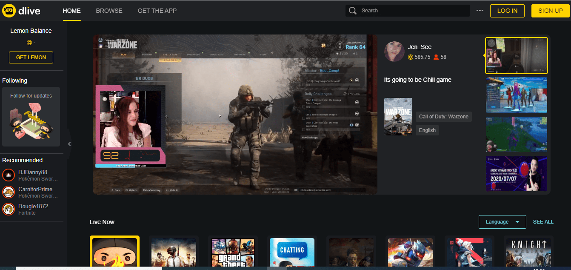The height and width of the screenshot is (270, 571).
Task: Open the Language dropdown
Action: (502, 222)
